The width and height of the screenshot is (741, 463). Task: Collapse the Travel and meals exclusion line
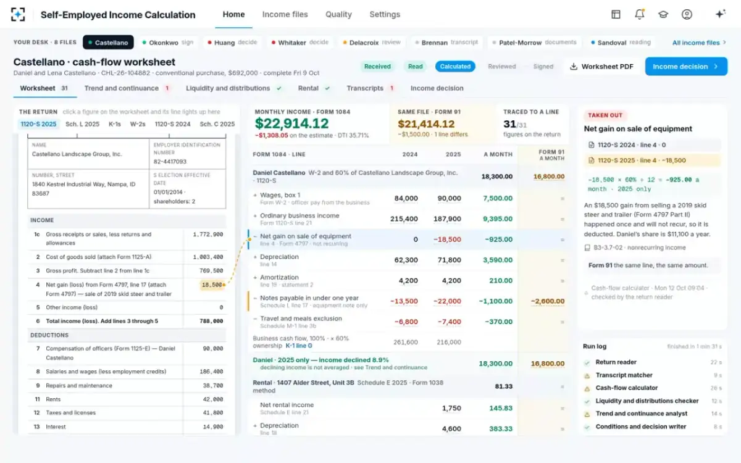coord(256,319)
